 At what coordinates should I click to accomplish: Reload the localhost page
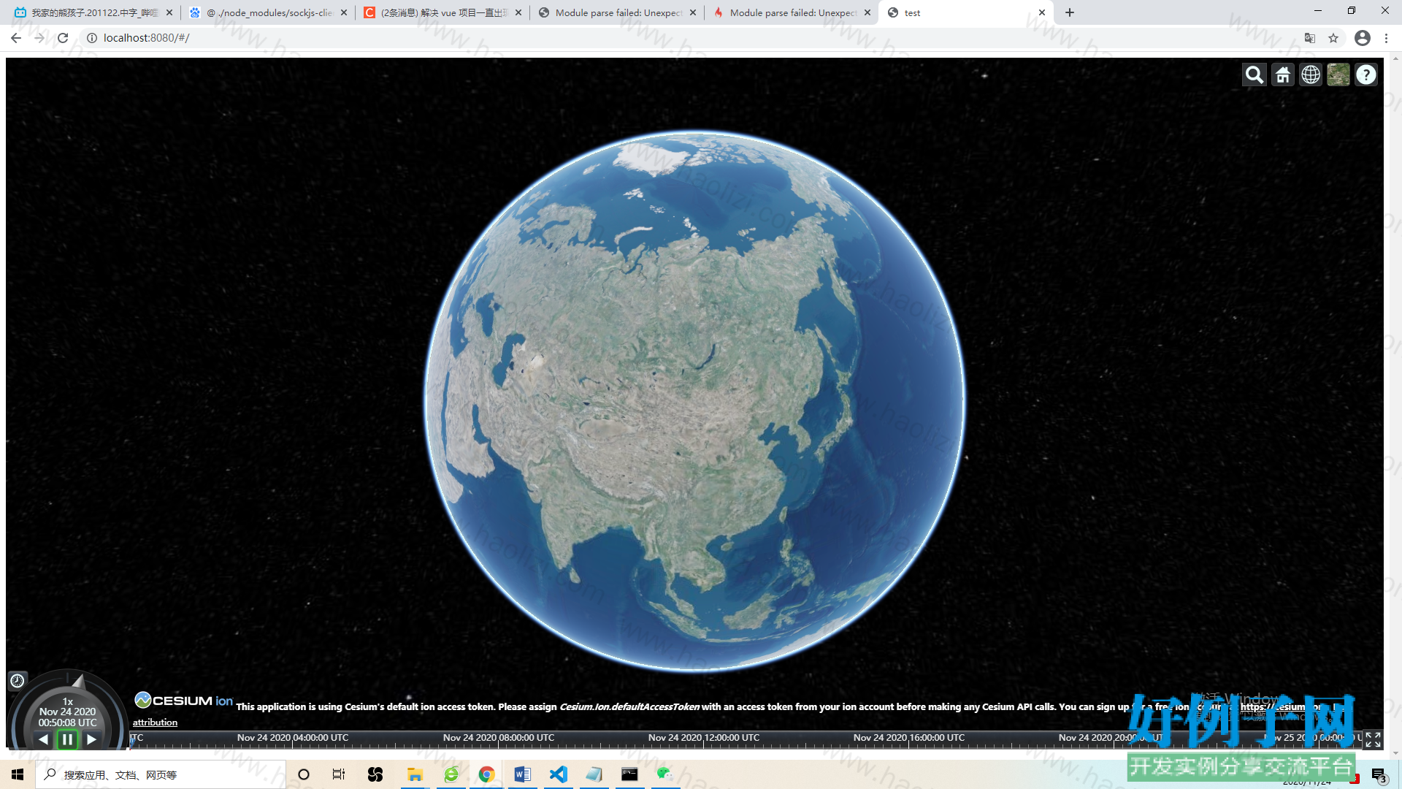pos(63,38)
